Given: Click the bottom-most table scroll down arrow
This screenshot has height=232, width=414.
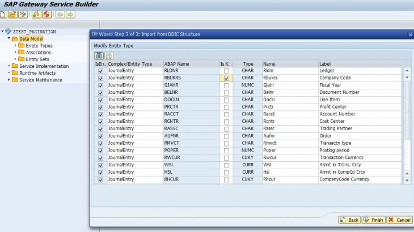Looking at the screenshot, I should coord(407,181).
